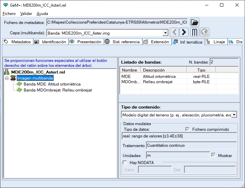Click the Unidades input field
The image size is (245, 188).
pos(178,155)
